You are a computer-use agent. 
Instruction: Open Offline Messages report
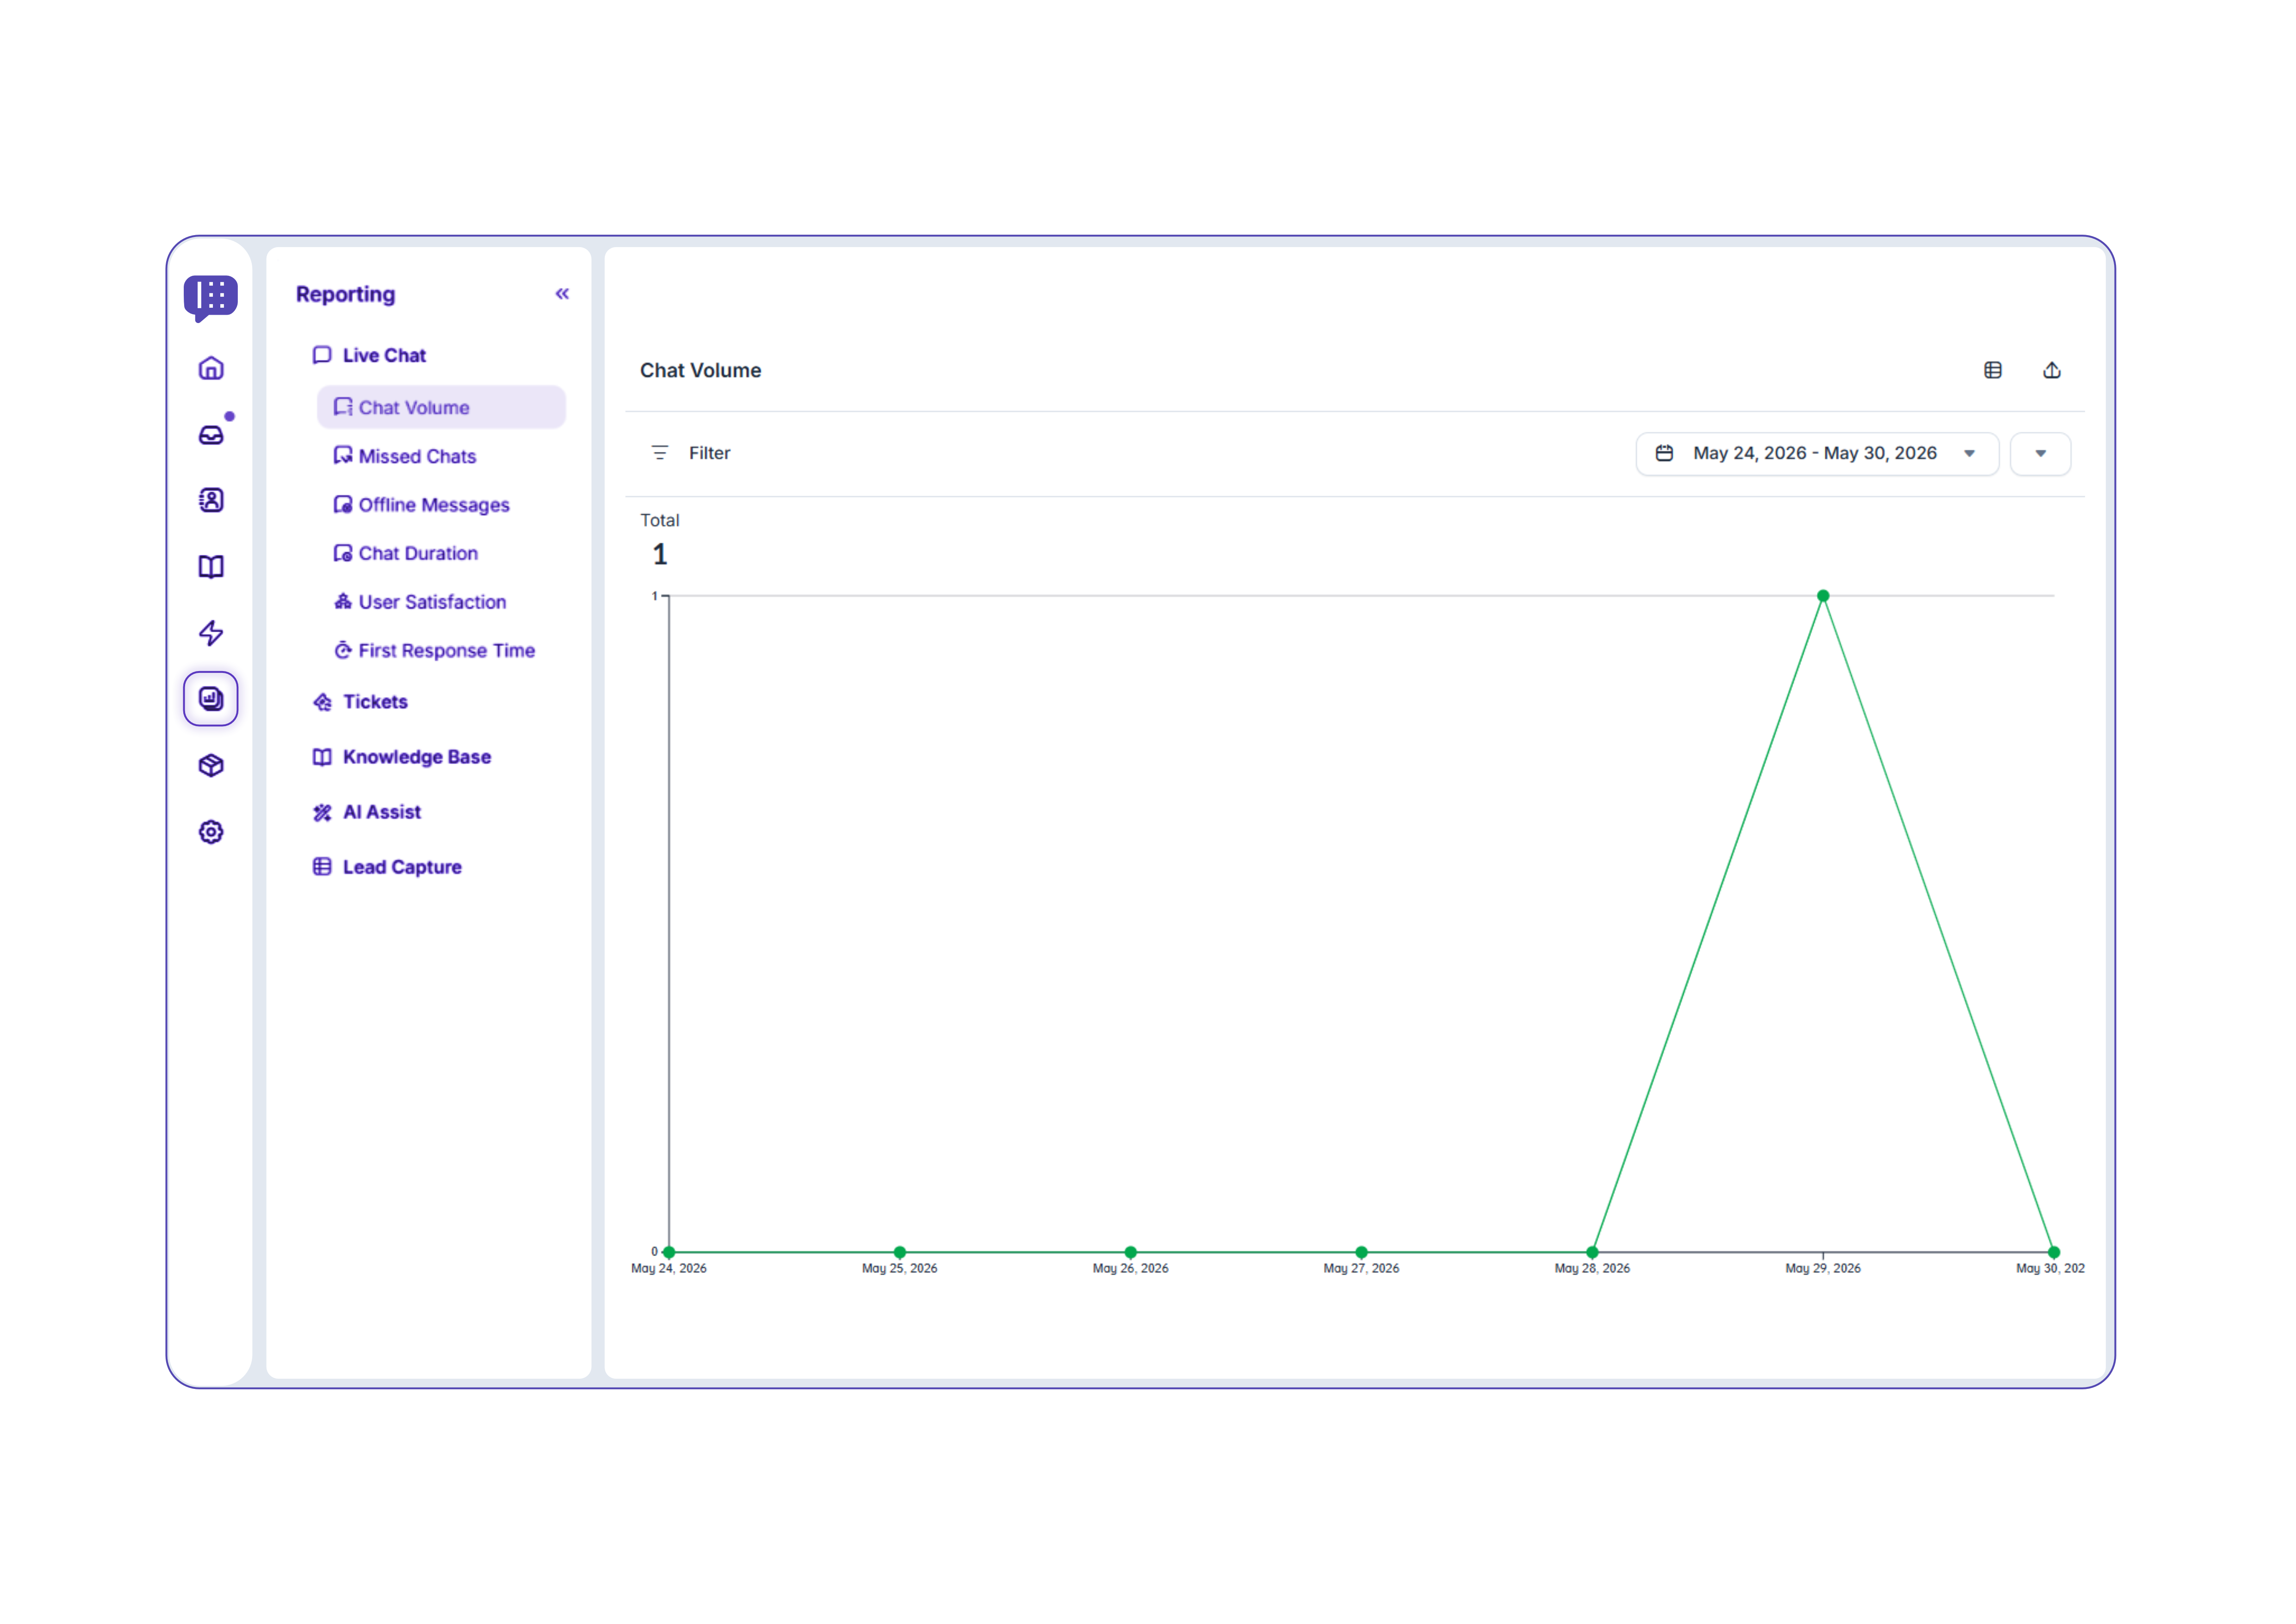click(421, 505)
